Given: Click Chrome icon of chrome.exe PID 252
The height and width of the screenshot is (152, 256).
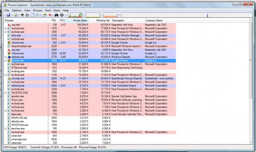Looking at the screenshot, I should point(9,43).
